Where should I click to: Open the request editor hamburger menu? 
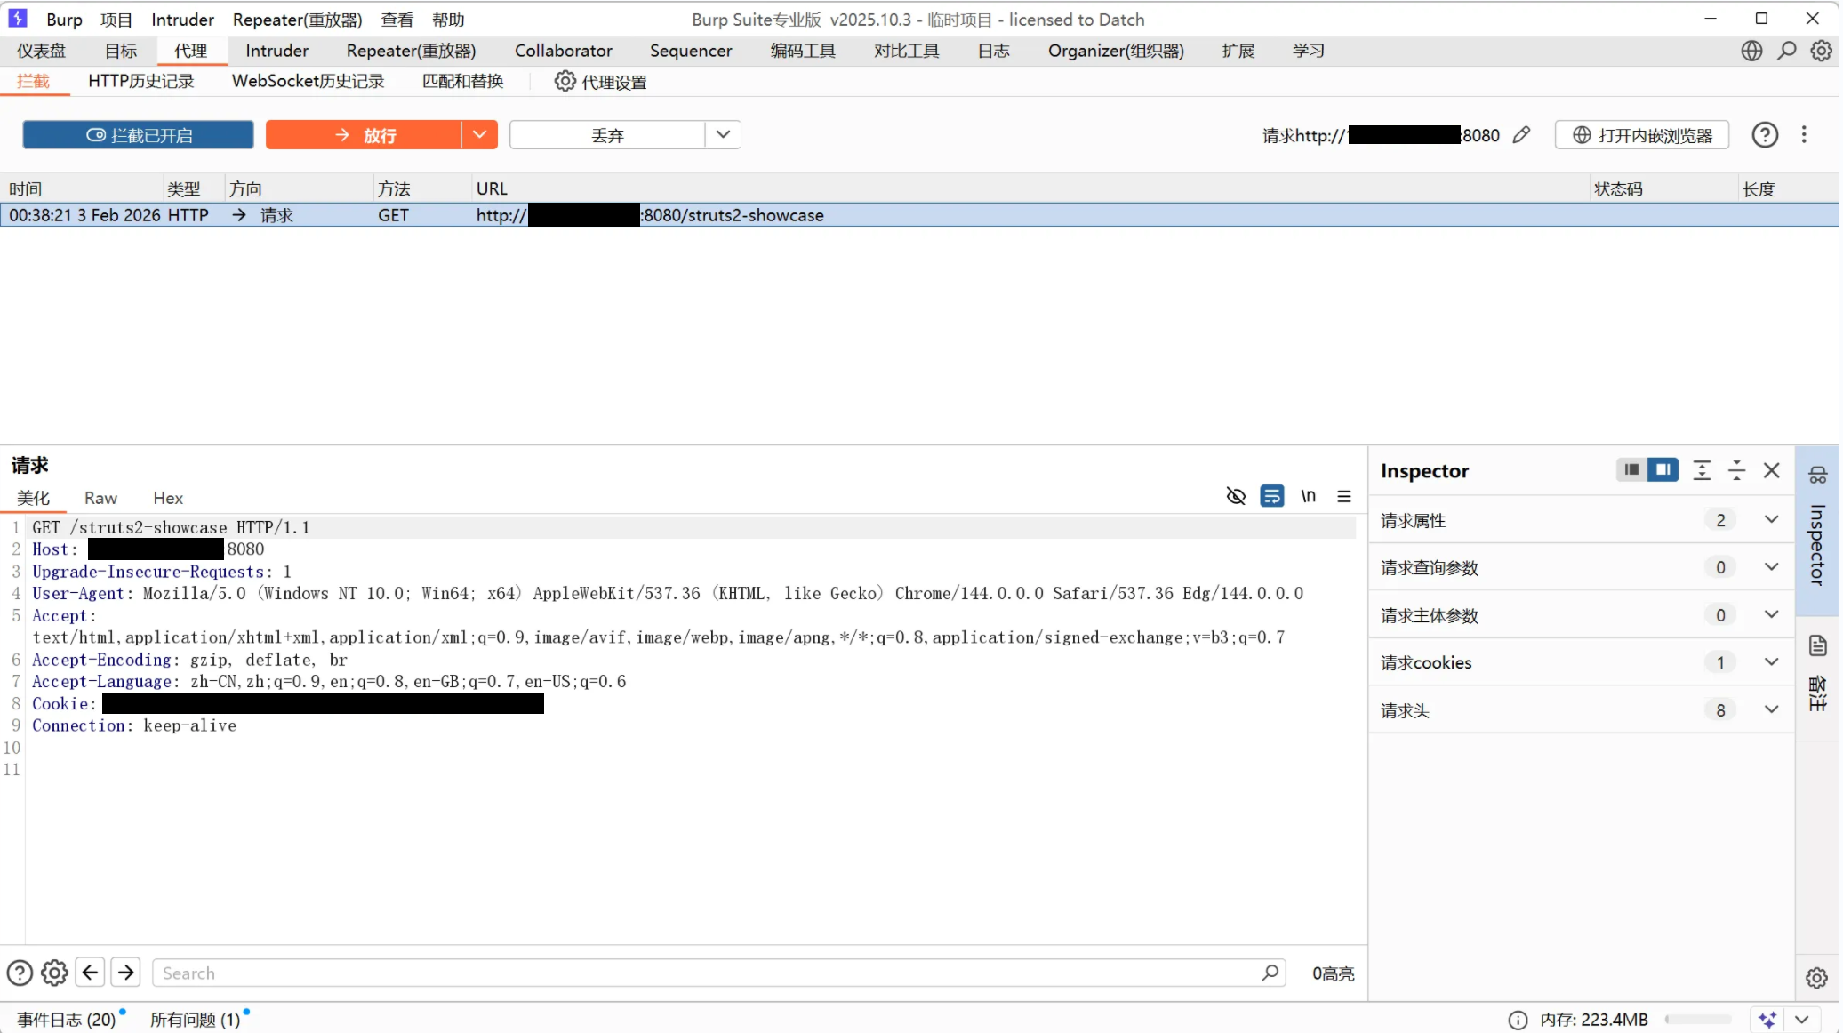pos(1344,496)
